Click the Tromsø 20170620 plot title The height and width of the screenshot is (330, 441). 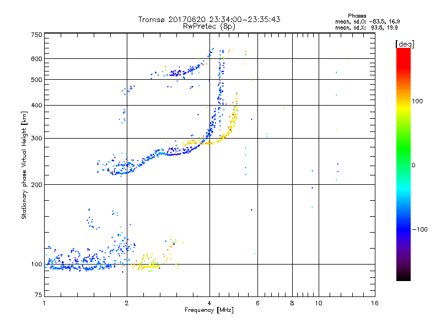(x=209, y=19)
